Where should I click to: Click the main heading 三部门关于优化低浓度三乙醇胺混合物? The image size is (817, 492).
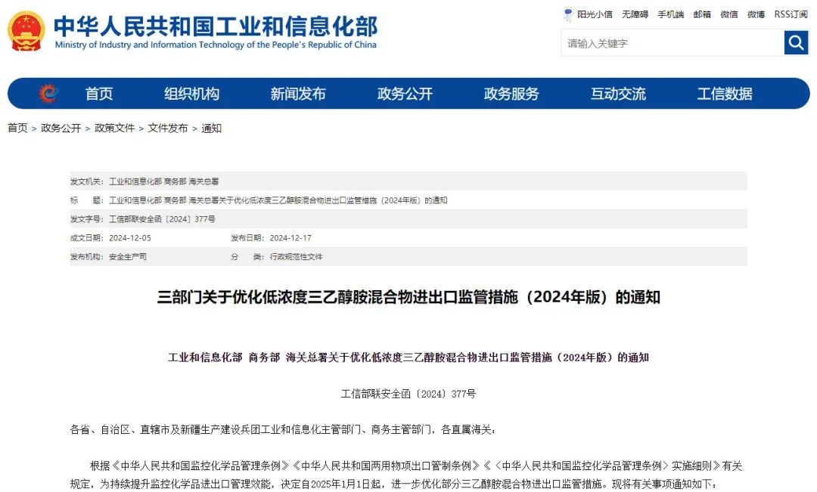point(408,297)
